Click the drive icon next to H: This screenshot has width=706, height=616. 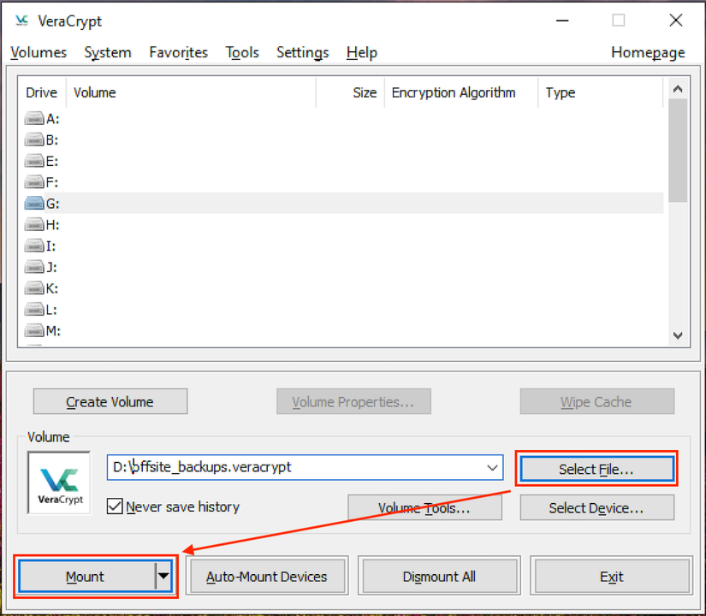click(33, 224)
